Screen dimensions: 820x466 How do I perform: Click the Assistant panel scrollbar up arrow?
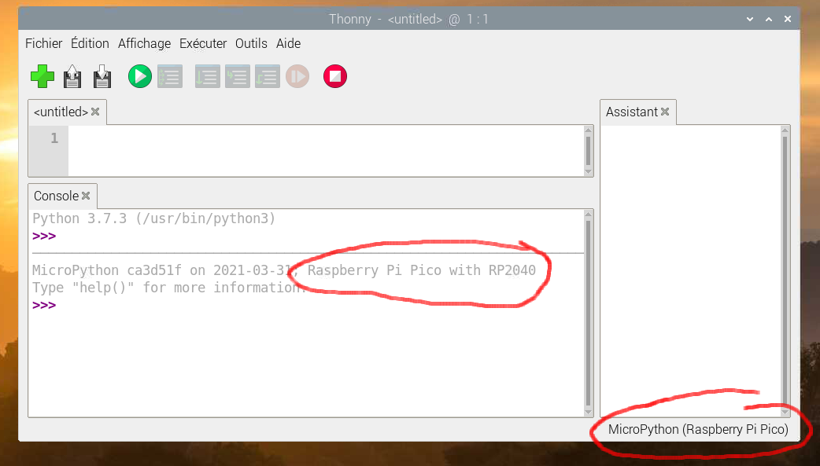[x=785, y=130]
